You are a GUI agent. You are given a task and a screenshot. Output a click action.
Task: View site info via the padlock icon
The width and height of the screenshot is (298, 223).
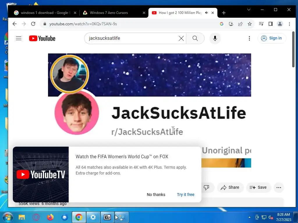(45, 24)
